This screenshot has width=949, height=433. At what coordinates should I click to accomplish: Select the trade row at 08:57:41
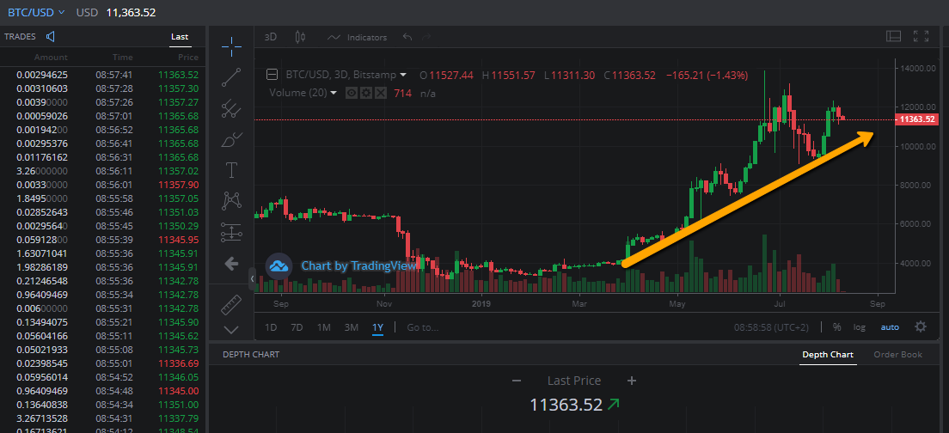pos(103,75)
